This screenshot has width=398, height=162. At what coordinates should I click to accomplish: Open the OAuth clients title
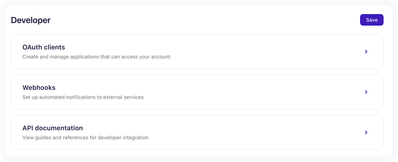44,47
